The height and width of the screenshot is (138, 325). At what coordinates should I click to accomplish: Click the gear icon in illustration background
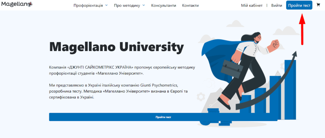coord(201,97)
